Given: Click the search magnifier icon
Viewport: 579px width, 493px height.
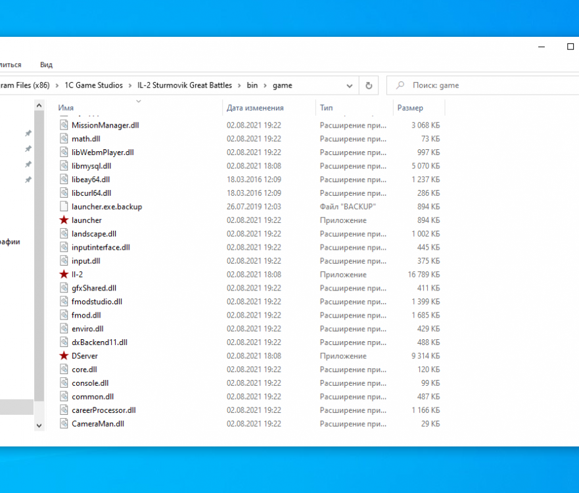Looking at the screenshot, I should click(x=400, y=85).
